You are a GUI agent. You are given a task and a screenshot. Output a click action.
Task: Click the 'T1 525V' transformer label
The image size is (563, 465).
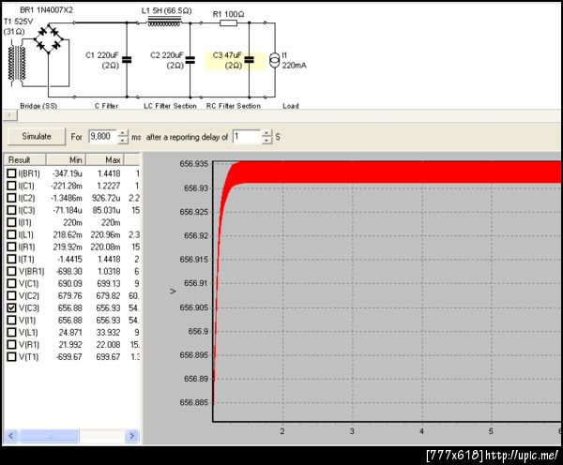(x=18, y=22)
